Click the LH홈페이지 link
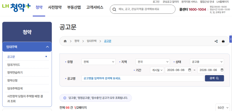 click(223, 2)
